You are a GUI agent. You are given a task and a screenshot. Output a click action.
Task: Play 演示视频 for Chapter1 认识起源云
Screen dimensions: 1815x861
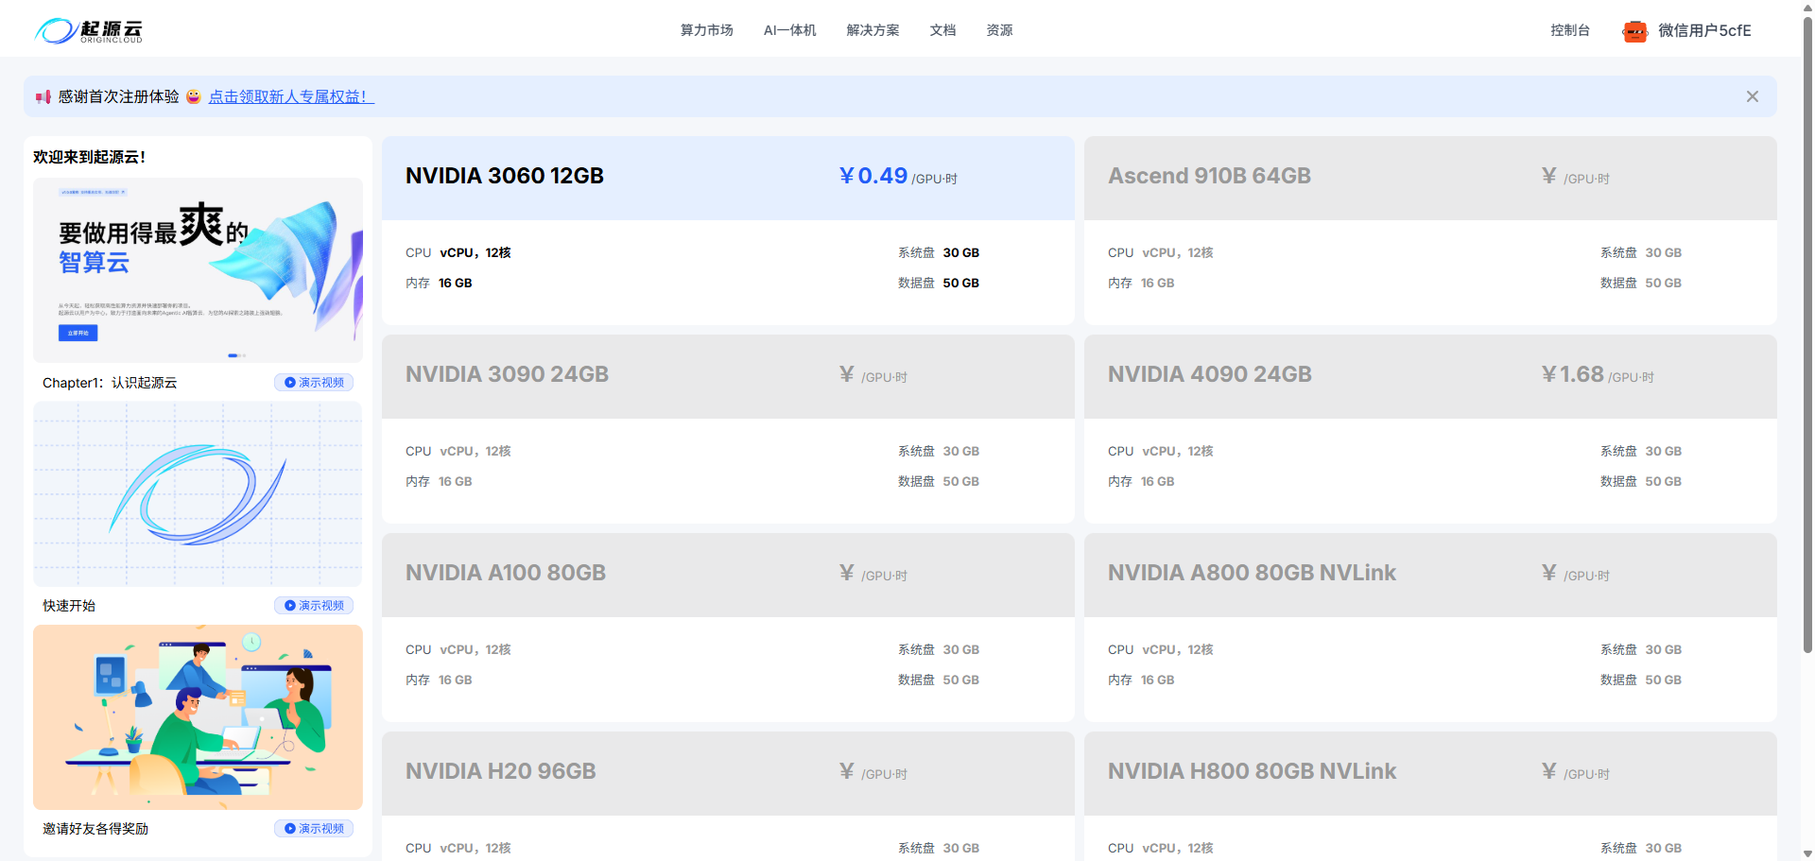tap(315, 383)
